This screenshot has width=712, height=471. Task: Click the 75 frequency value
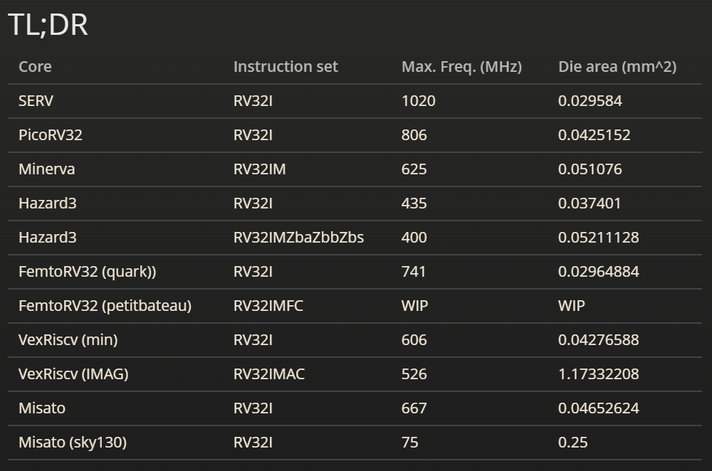tap(409, 442)
